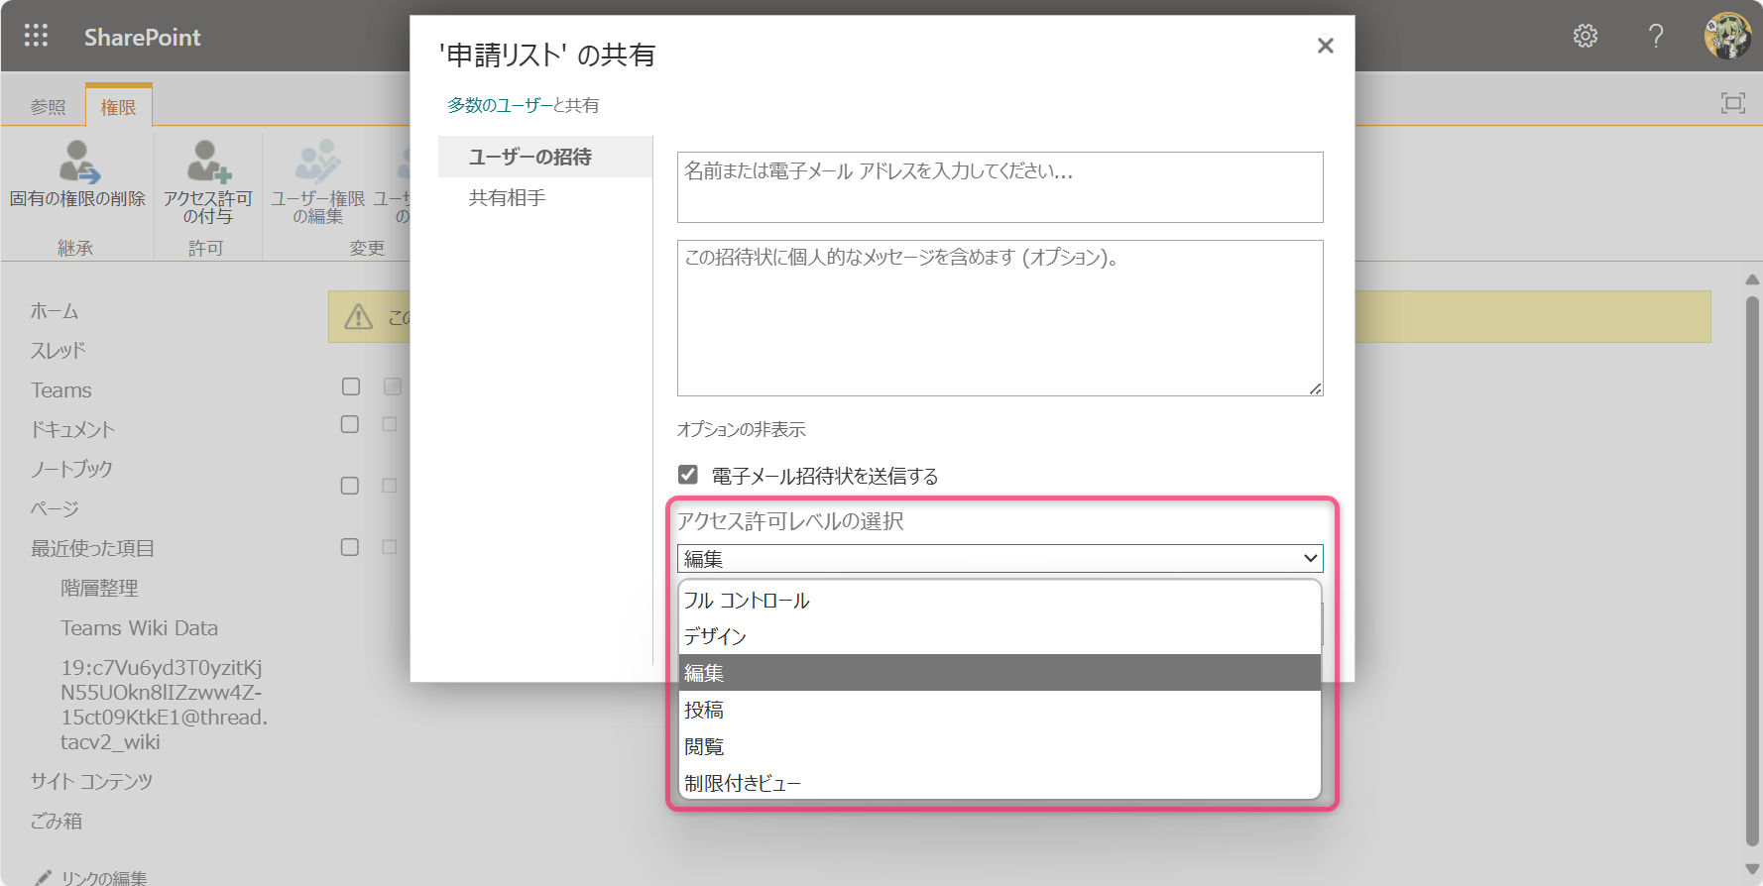Click 固有の権限の削除 ribbon icon

tap(78, 163)
